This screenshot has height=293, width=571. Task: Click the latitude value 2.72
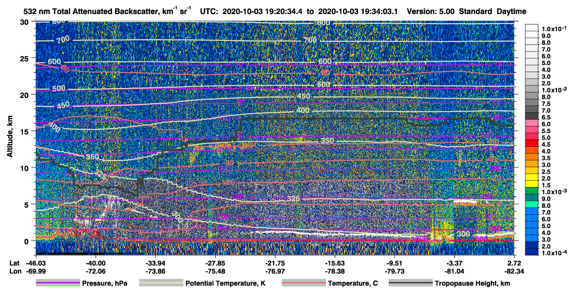point(514,263)
